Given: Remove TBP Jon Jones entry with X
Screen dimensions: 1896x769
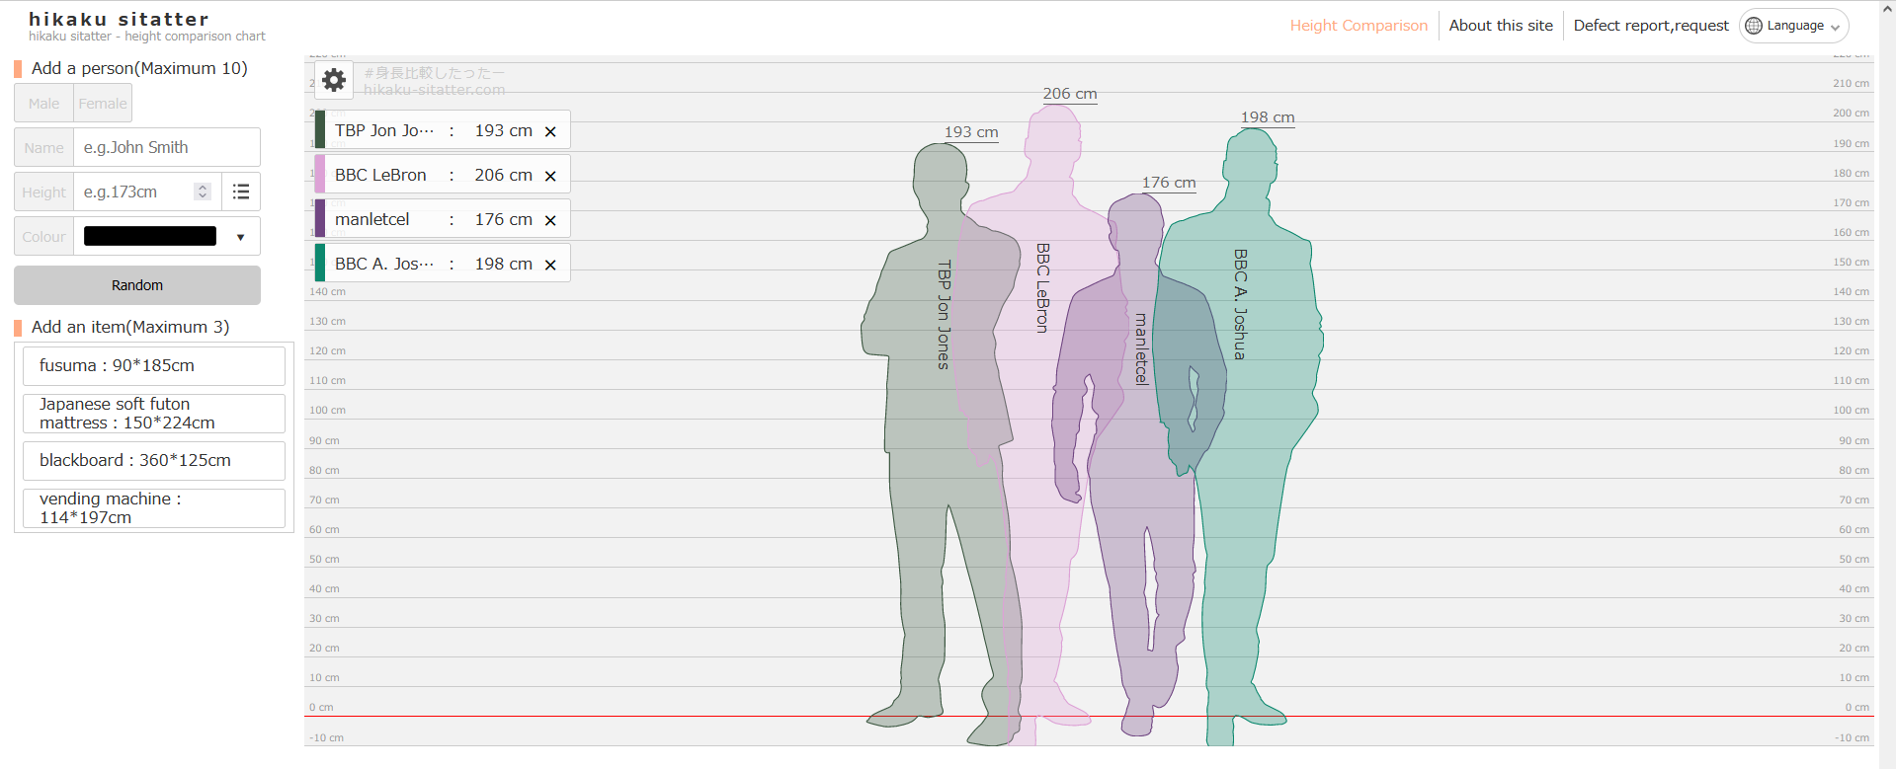Looking at the screenshot, I should (550, 131).
